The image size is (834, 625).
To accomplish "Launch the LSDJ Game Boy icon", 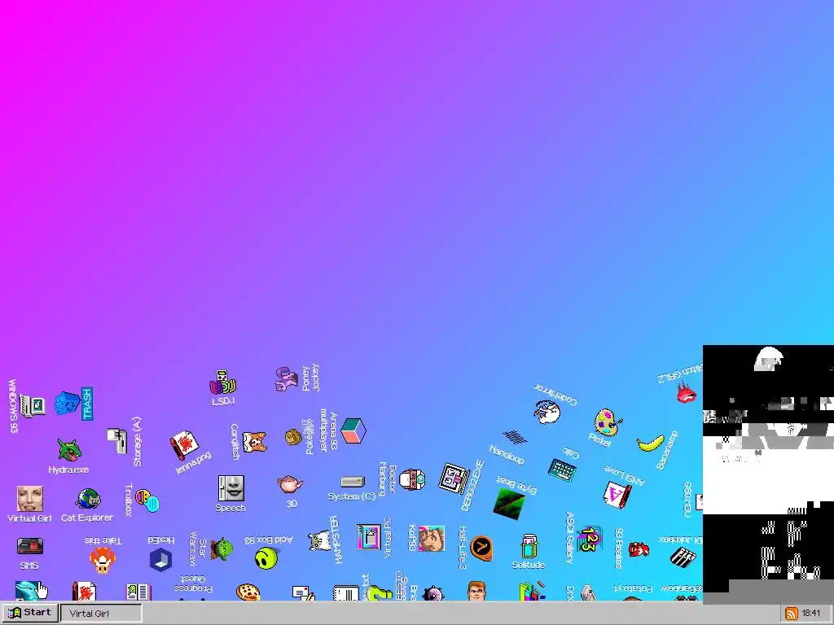I will click(x=222, y=382).
